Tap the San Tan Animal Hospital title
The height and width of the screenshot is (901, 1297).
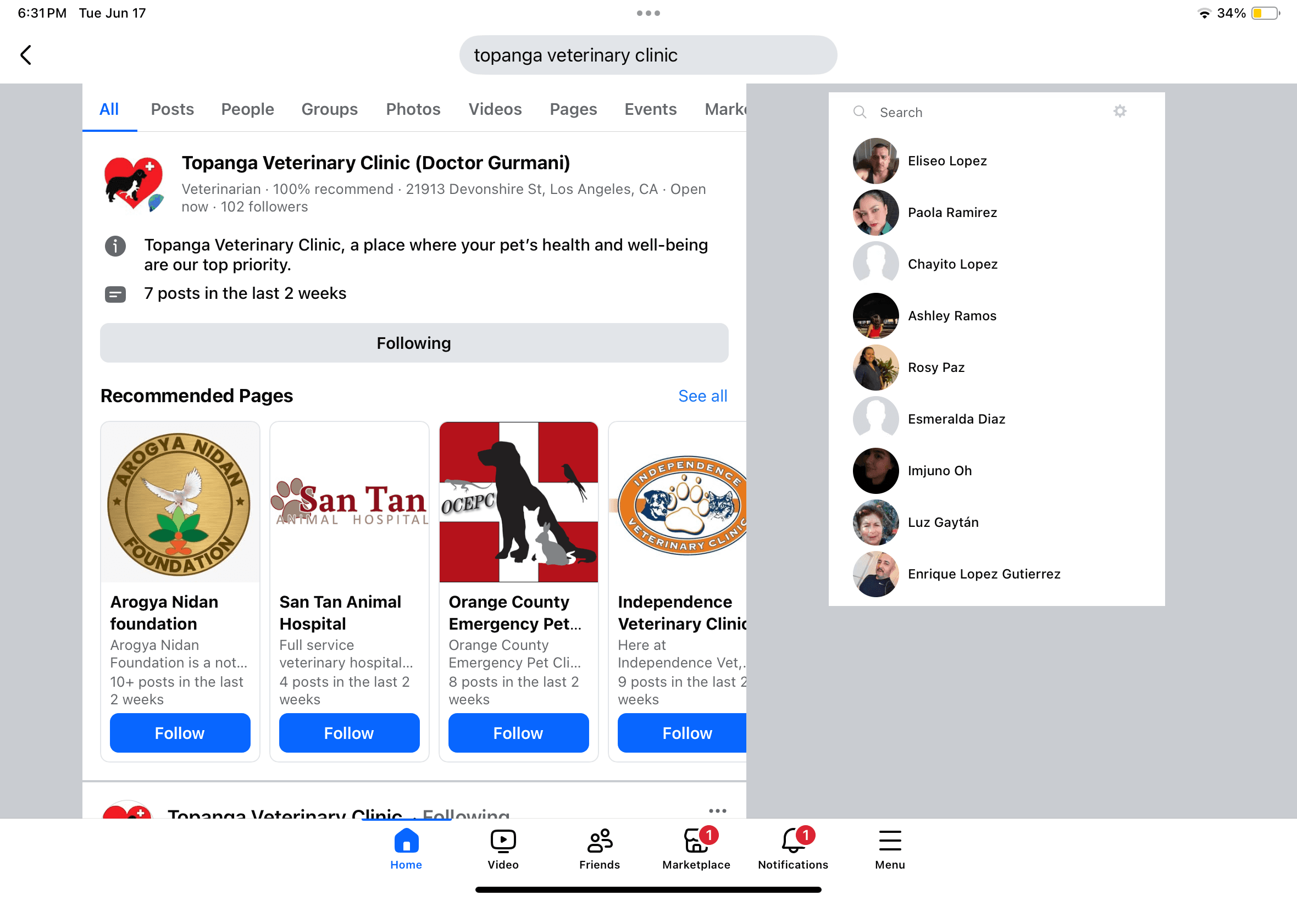pyautogui.click(x=340, y=613)
